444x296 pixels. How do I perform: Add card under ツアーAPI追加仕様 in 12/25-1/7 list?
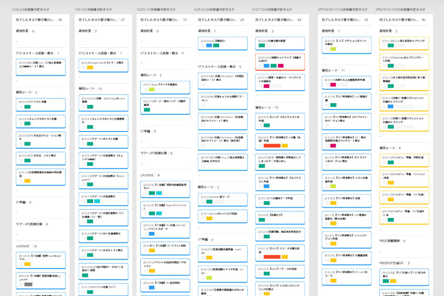(x=141, y=163)
